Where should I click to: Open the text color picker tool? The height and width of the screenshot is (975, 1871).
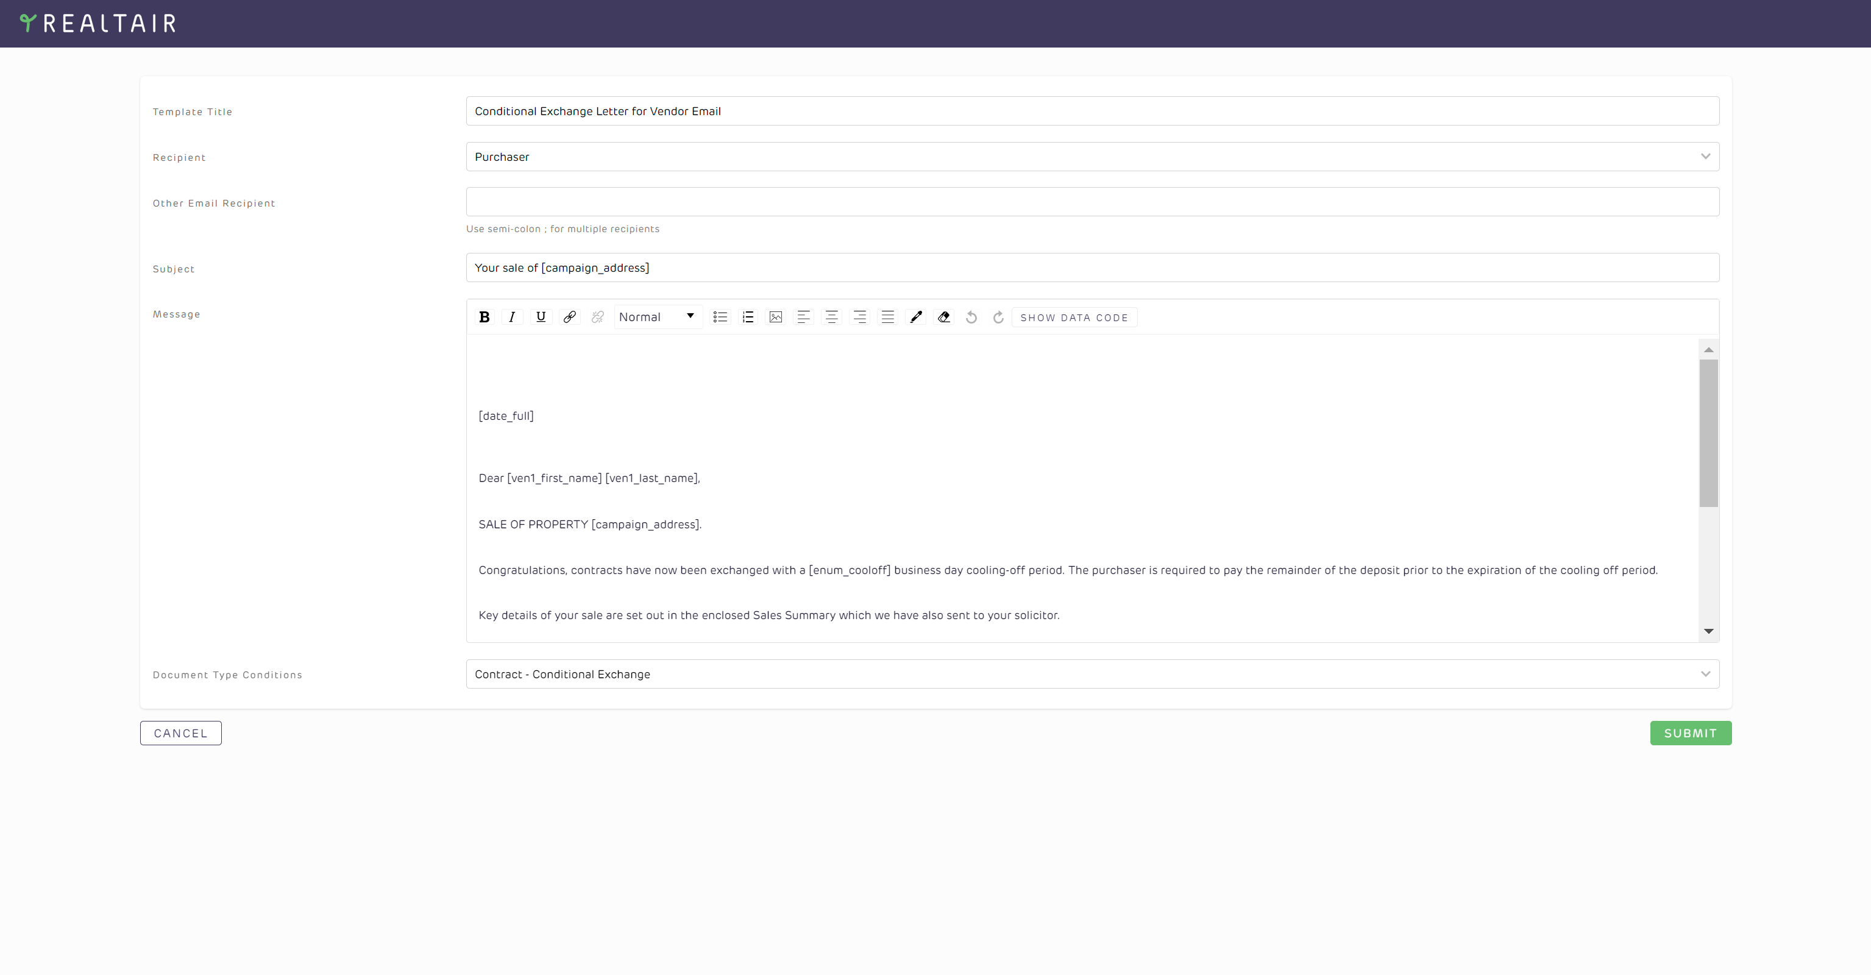[x=916, y=316]
